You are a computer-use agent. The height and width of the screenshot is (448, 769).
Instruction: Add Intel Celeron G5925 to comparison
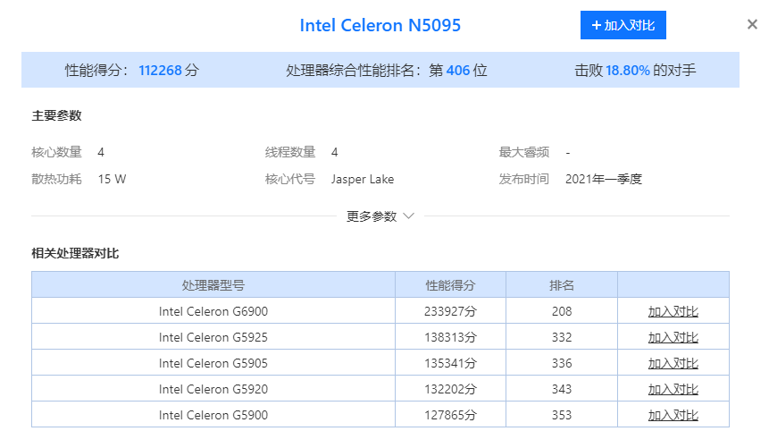click(673, 337)
